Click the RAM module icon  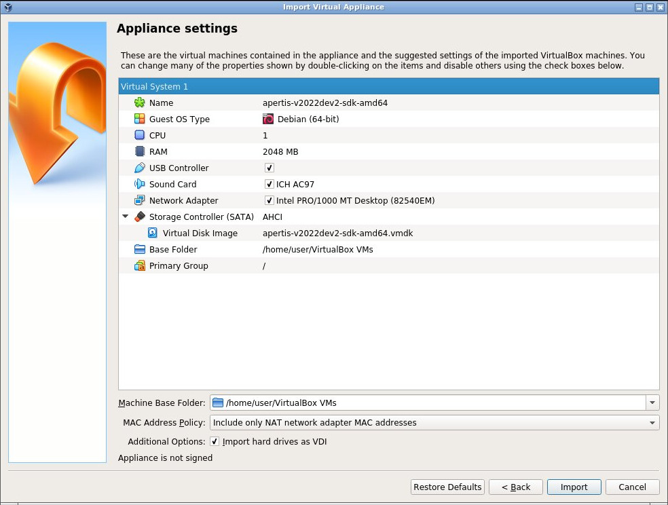click(139, 151)
